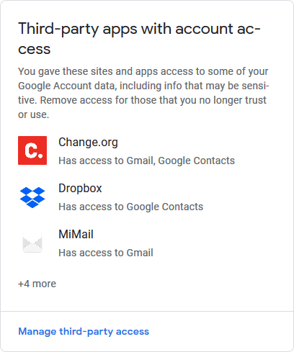Click the red Change.org logo icon
The image size is (294, 352).
pos(32,150)
